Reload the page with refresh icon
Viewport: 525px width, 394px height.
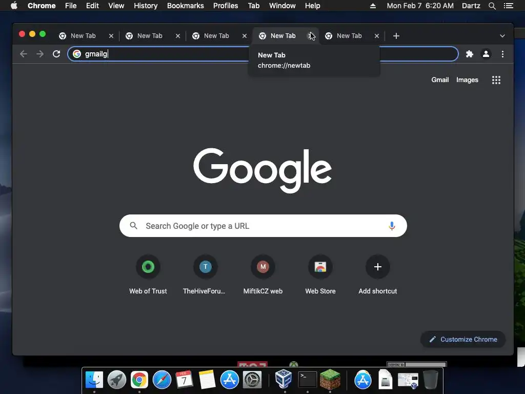pos(56,54)
